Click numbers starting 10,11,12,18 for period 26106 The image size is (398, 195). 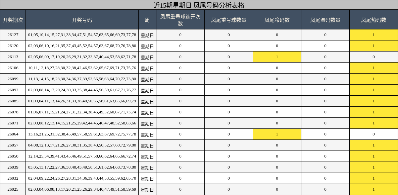click(x=82, y=68)
